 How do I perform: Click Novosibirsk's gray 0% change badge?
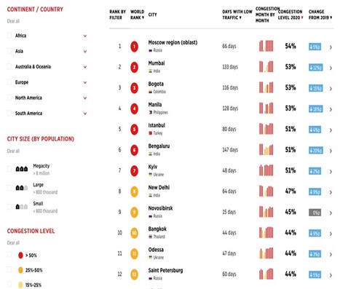point(315,213)
